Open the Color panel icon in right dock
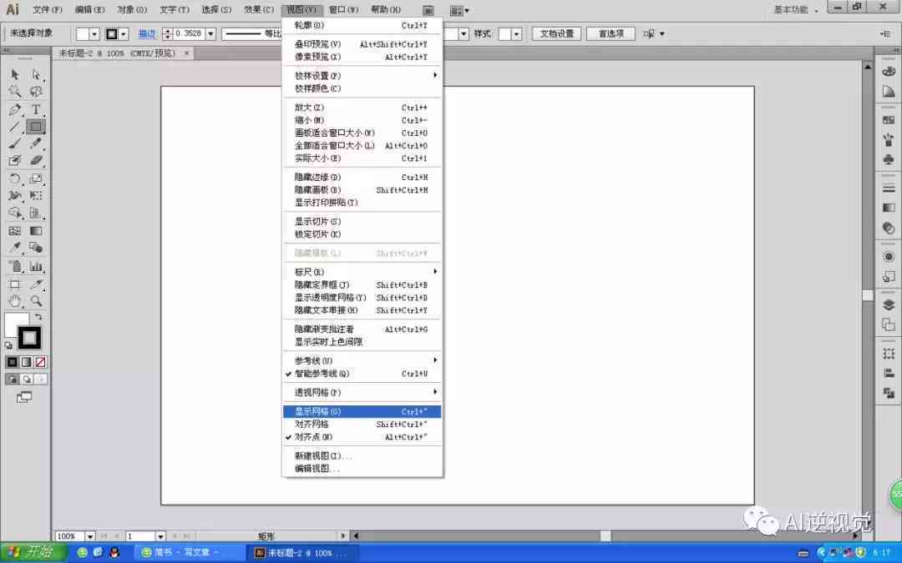 pyautogui.click(x=889, y=71)
